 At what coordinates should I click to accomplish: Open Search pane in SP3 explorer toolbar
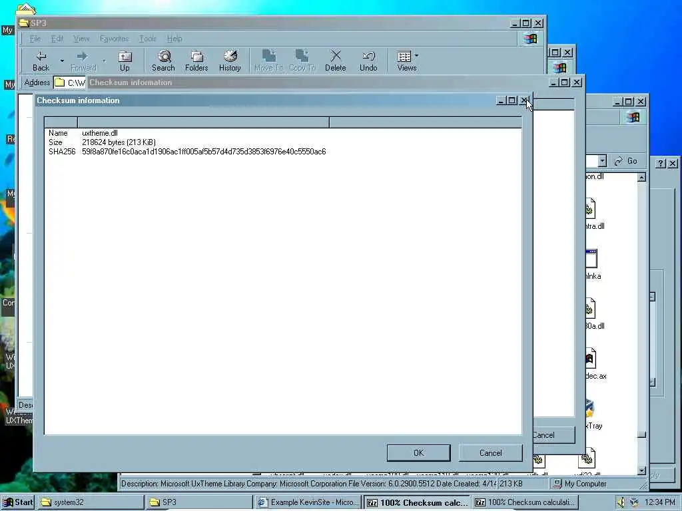tap(164, 61)
